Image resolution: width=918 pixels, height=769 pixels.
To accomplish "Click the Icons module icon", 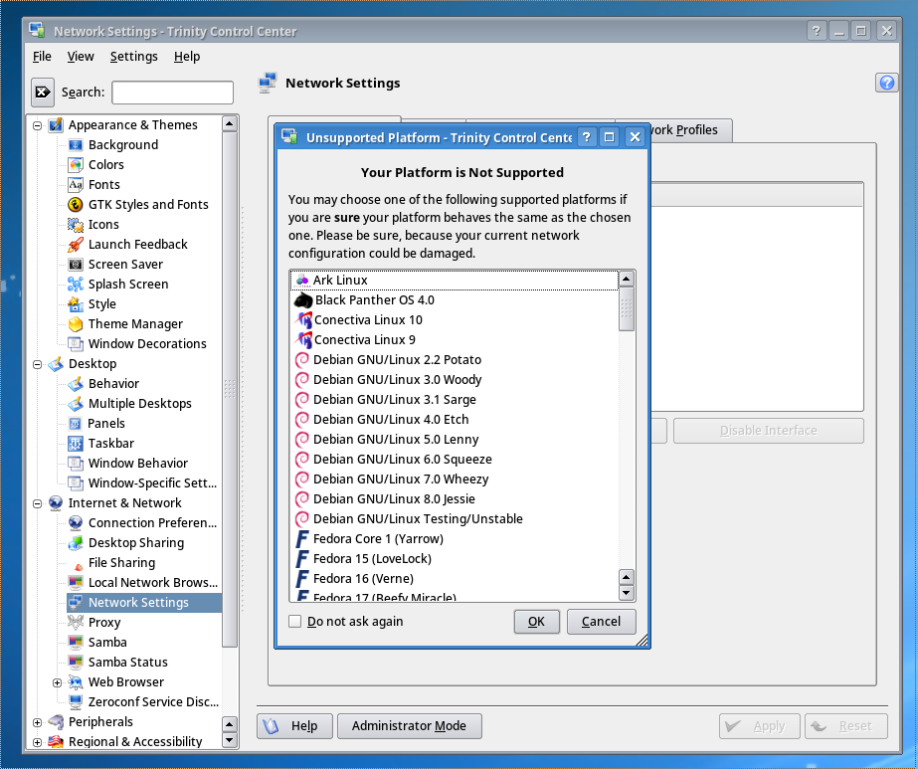I will [76, 224].
